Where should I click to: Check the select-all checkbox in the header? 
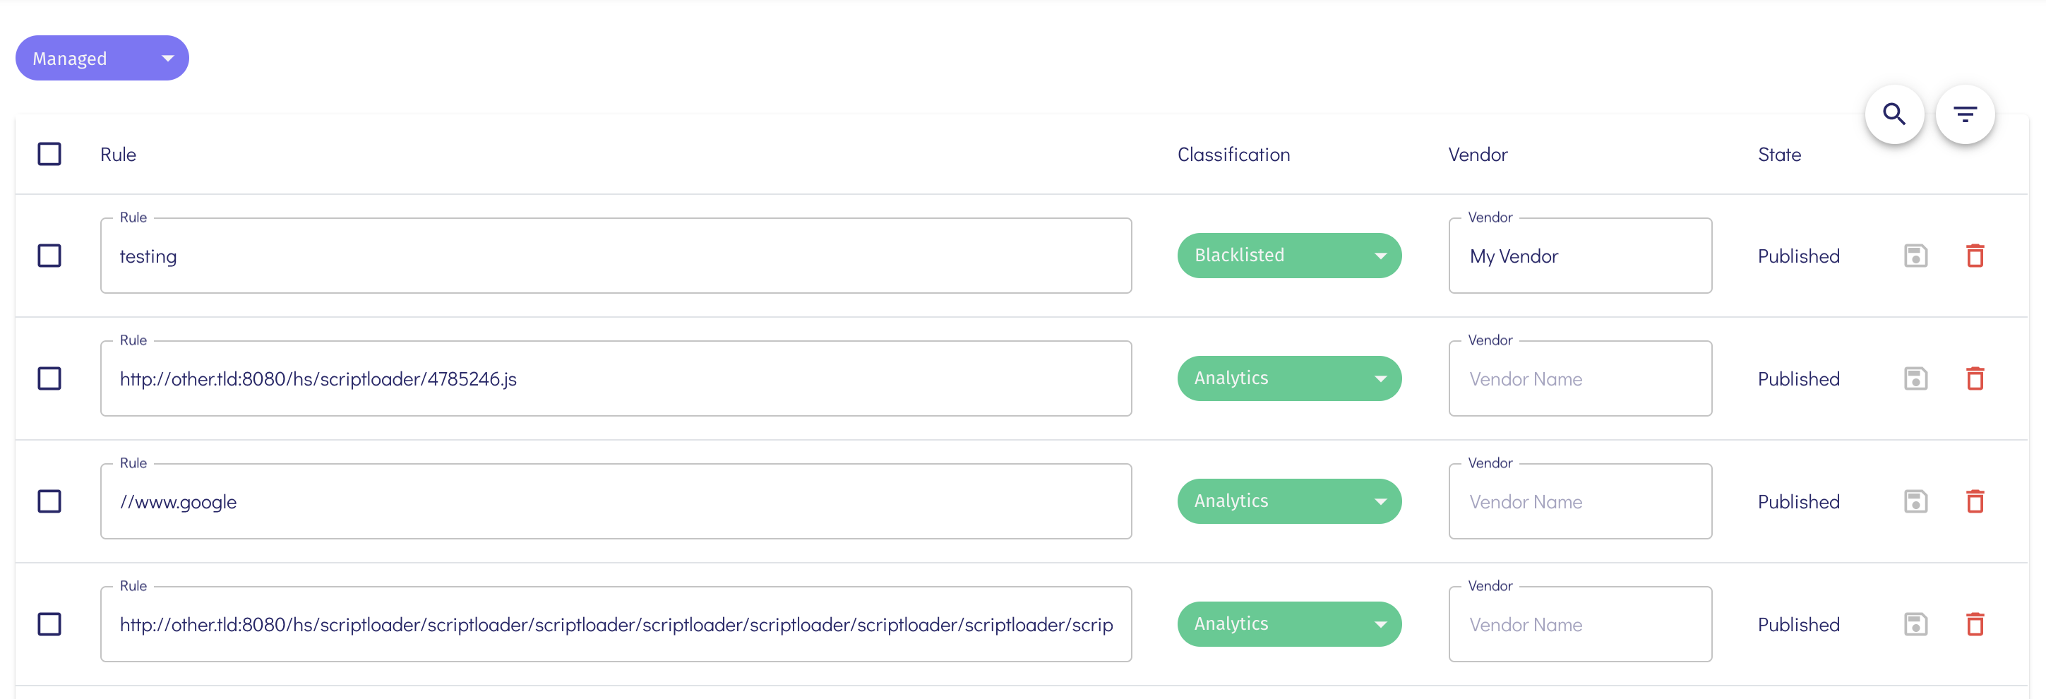[x=49, y=153]
